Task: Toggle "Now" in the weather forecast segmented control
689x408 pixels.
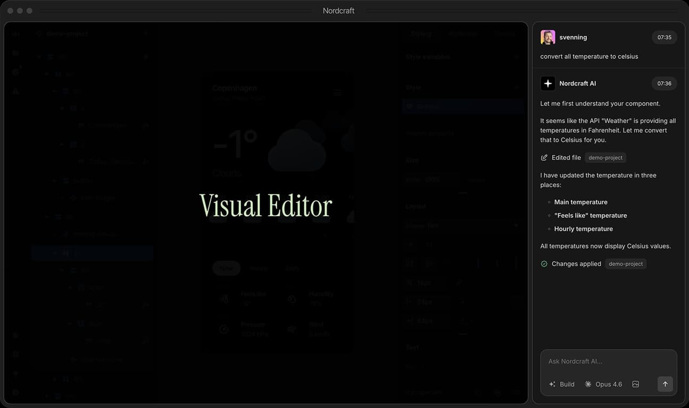Action: coord(226,268)
